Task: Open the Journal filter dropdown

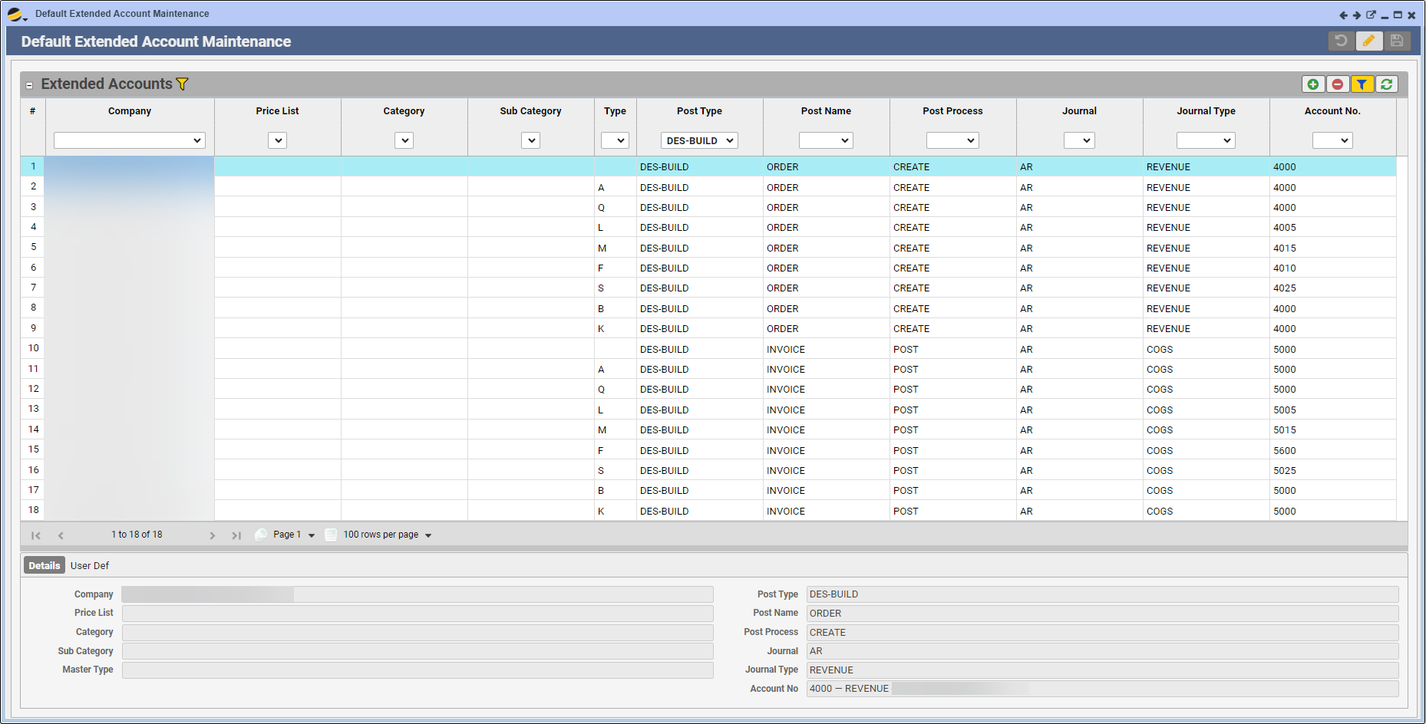Action: click(1079, 140)
